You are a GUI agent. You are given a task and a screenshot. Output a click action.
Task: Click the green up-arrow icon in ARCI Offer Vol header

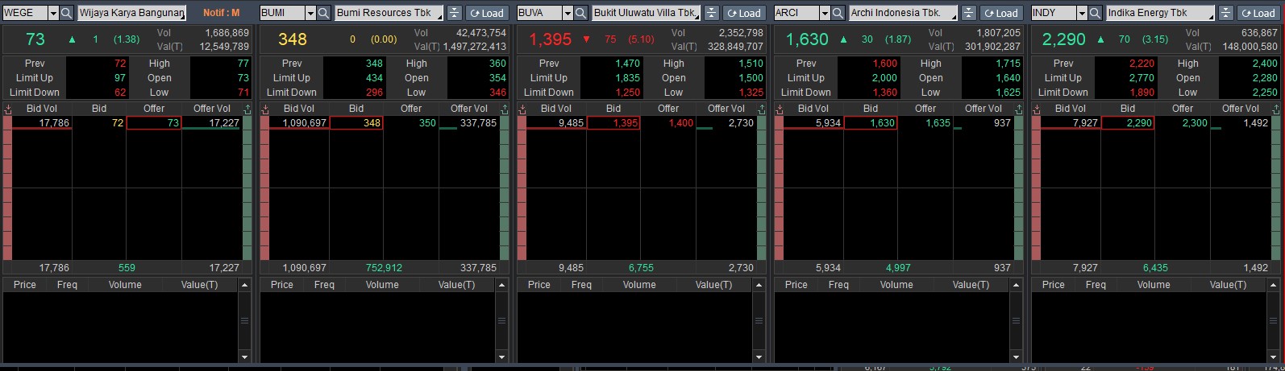(1019, 109)
